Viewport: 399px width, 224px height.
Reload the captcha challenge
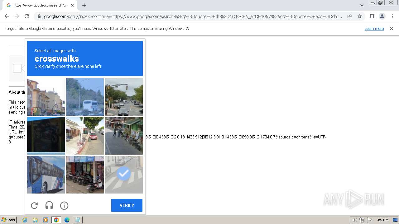(x=34, y=205)
